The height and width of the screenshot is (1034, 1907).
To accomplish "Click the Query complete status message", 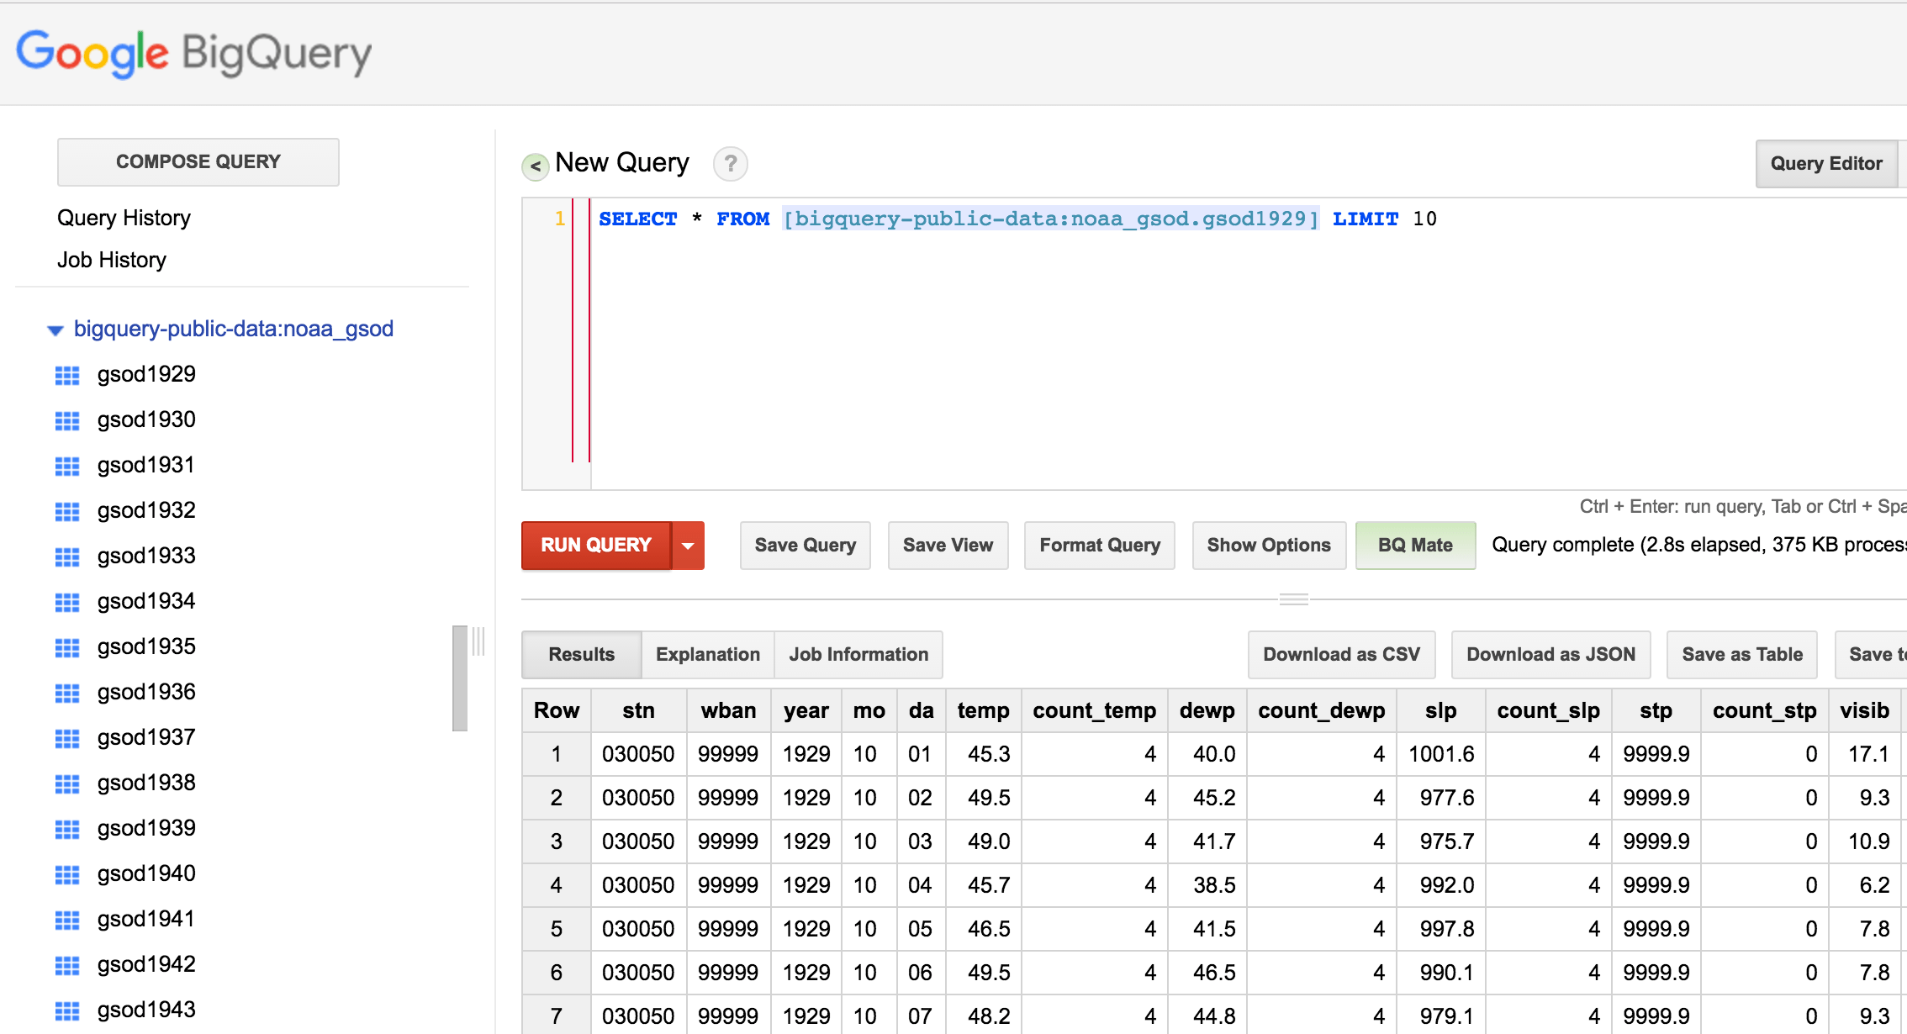I will (1698, 545).
